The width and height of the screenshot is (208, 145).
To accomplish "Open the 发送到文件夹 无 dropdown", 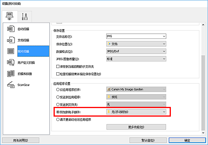I will tap(136, 105).
